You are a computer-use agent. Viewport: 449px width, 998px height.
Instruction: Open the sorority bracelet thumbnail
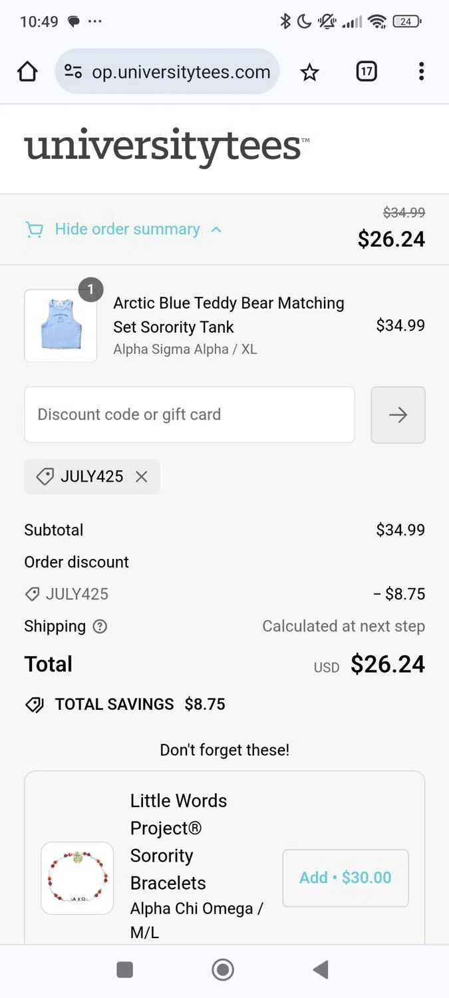pos(77,878)
